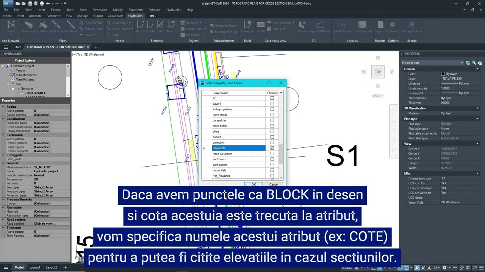485x272 pixels.
Task: Open the hydraulics Options gear
Action: pyautogui.click(x=393, y=26)
